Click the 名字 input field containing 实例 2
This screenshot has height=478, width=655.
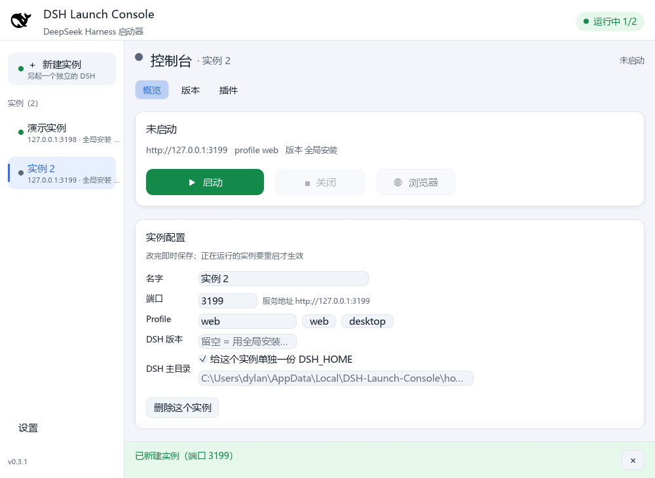pos(283,278)
